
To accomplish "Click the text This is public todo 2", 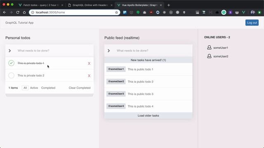I will tap(140, 82).
